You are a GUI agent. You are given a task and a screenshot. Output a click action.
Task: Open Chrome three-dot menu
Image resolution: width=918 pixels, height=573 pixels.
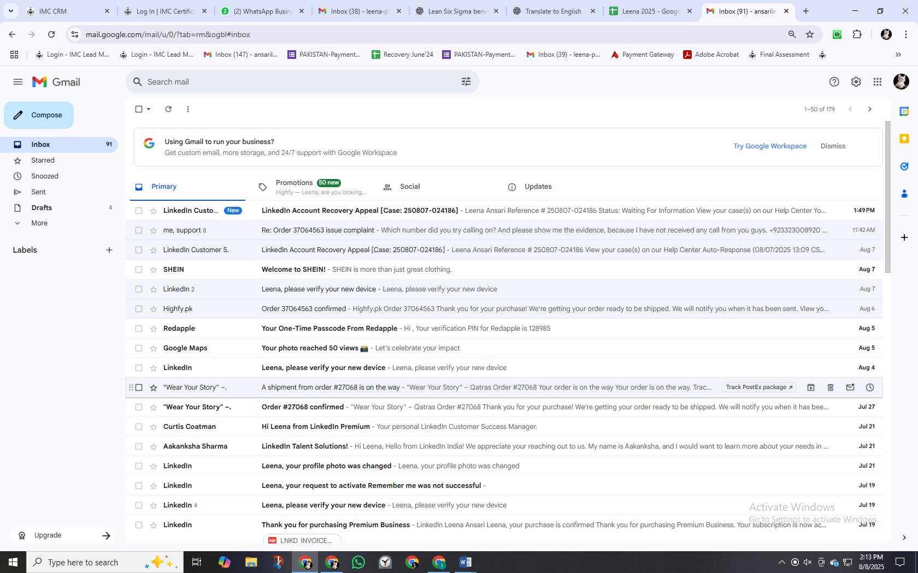tap(906, 34)
